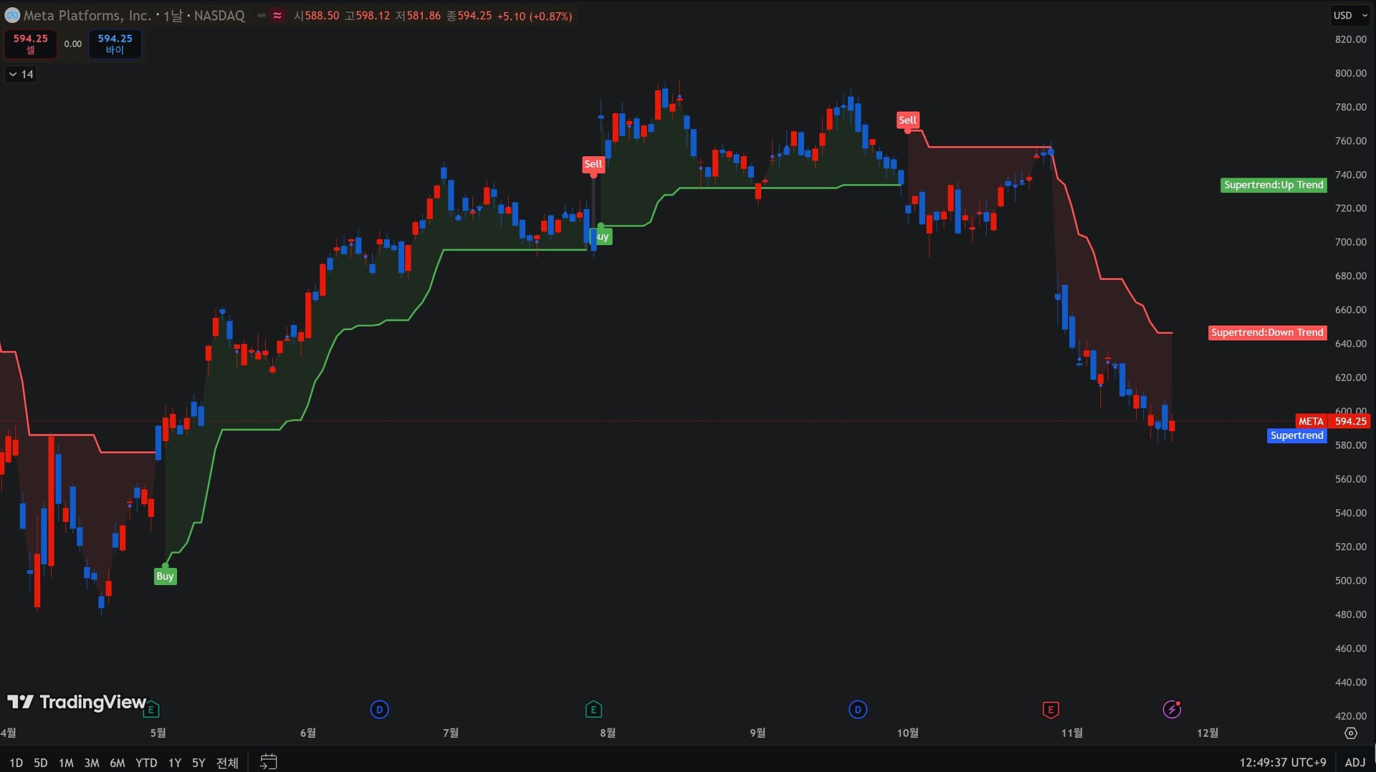Select the 3M time range
This screenshot has height=772, width=1376.
coord(92,763)
